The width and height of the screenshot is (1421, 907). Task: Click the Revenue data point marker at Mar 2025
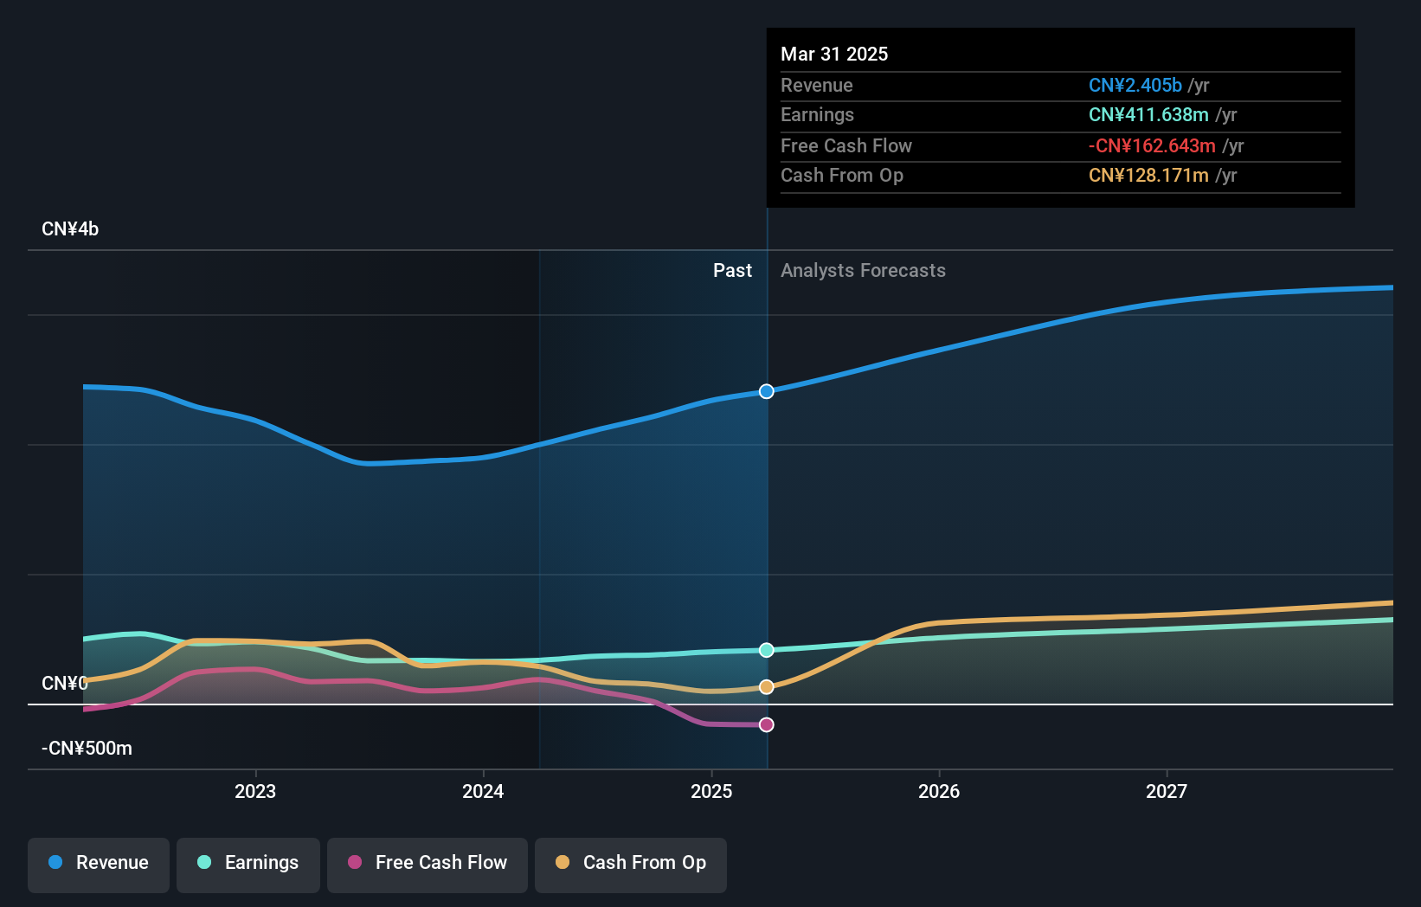pos(767,391)
